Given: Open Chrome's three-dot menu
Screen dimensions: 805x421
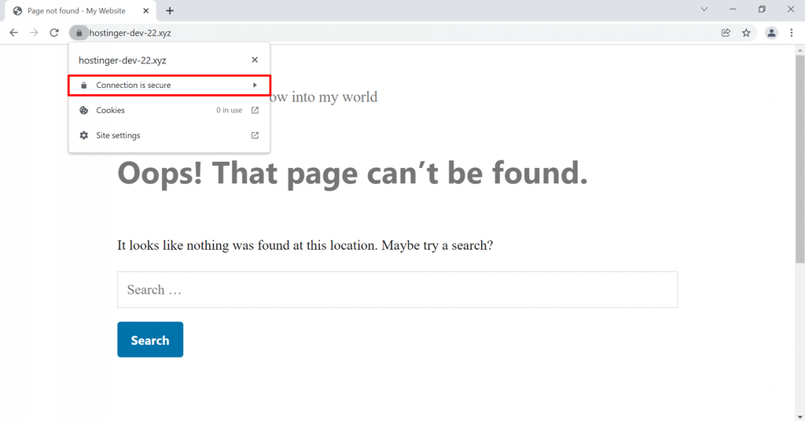Looking at the screenshot, I should tap(792, 33).
